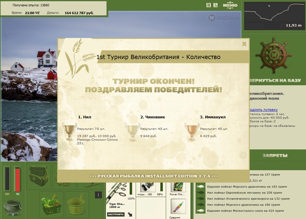Click the Flamingo Спиннинг Corona prize text
This screenshot has width=306, height=219.
[x=97, y=141]
